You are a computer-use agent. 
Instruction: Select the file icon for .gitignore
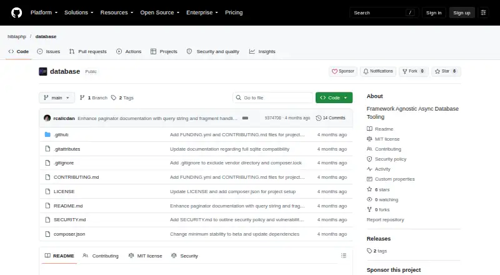coord(47,162)
